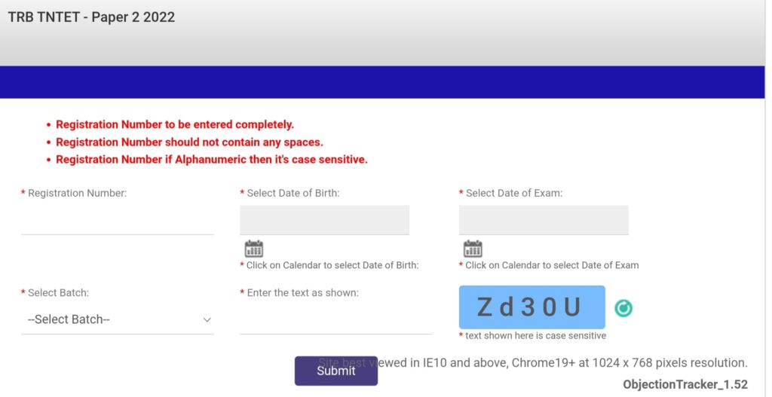The image size is (772, 397).
Task: Click the TRB TNTET - Paper 2 2022 title
Action: pos(91,17)
